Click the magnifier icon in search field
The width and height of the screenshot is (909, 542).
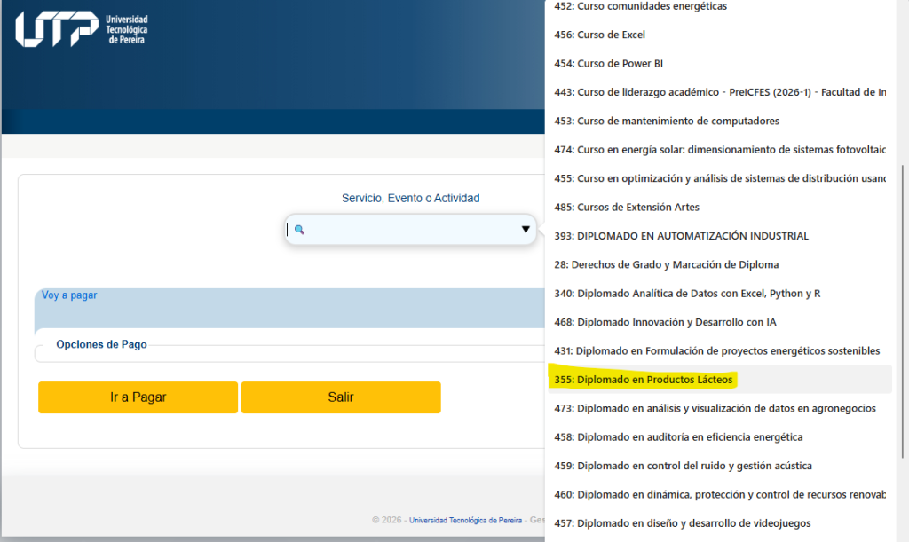(299, 230)
